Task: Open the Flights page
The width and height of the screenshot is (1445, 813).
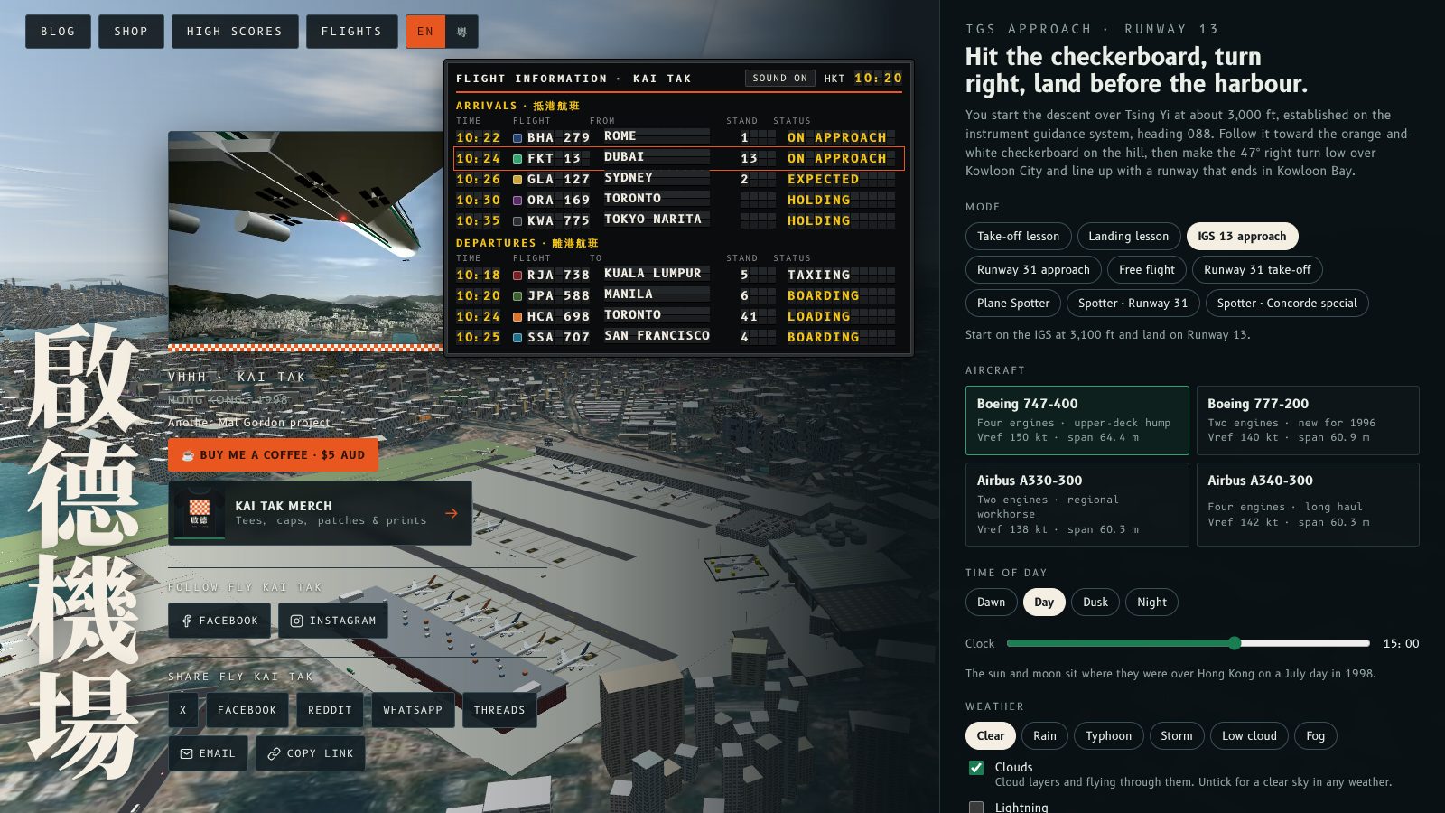Action: tap(351, 32)
